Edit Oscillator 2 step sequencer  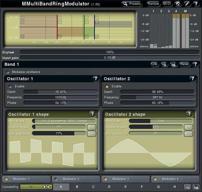coord(188,134)
